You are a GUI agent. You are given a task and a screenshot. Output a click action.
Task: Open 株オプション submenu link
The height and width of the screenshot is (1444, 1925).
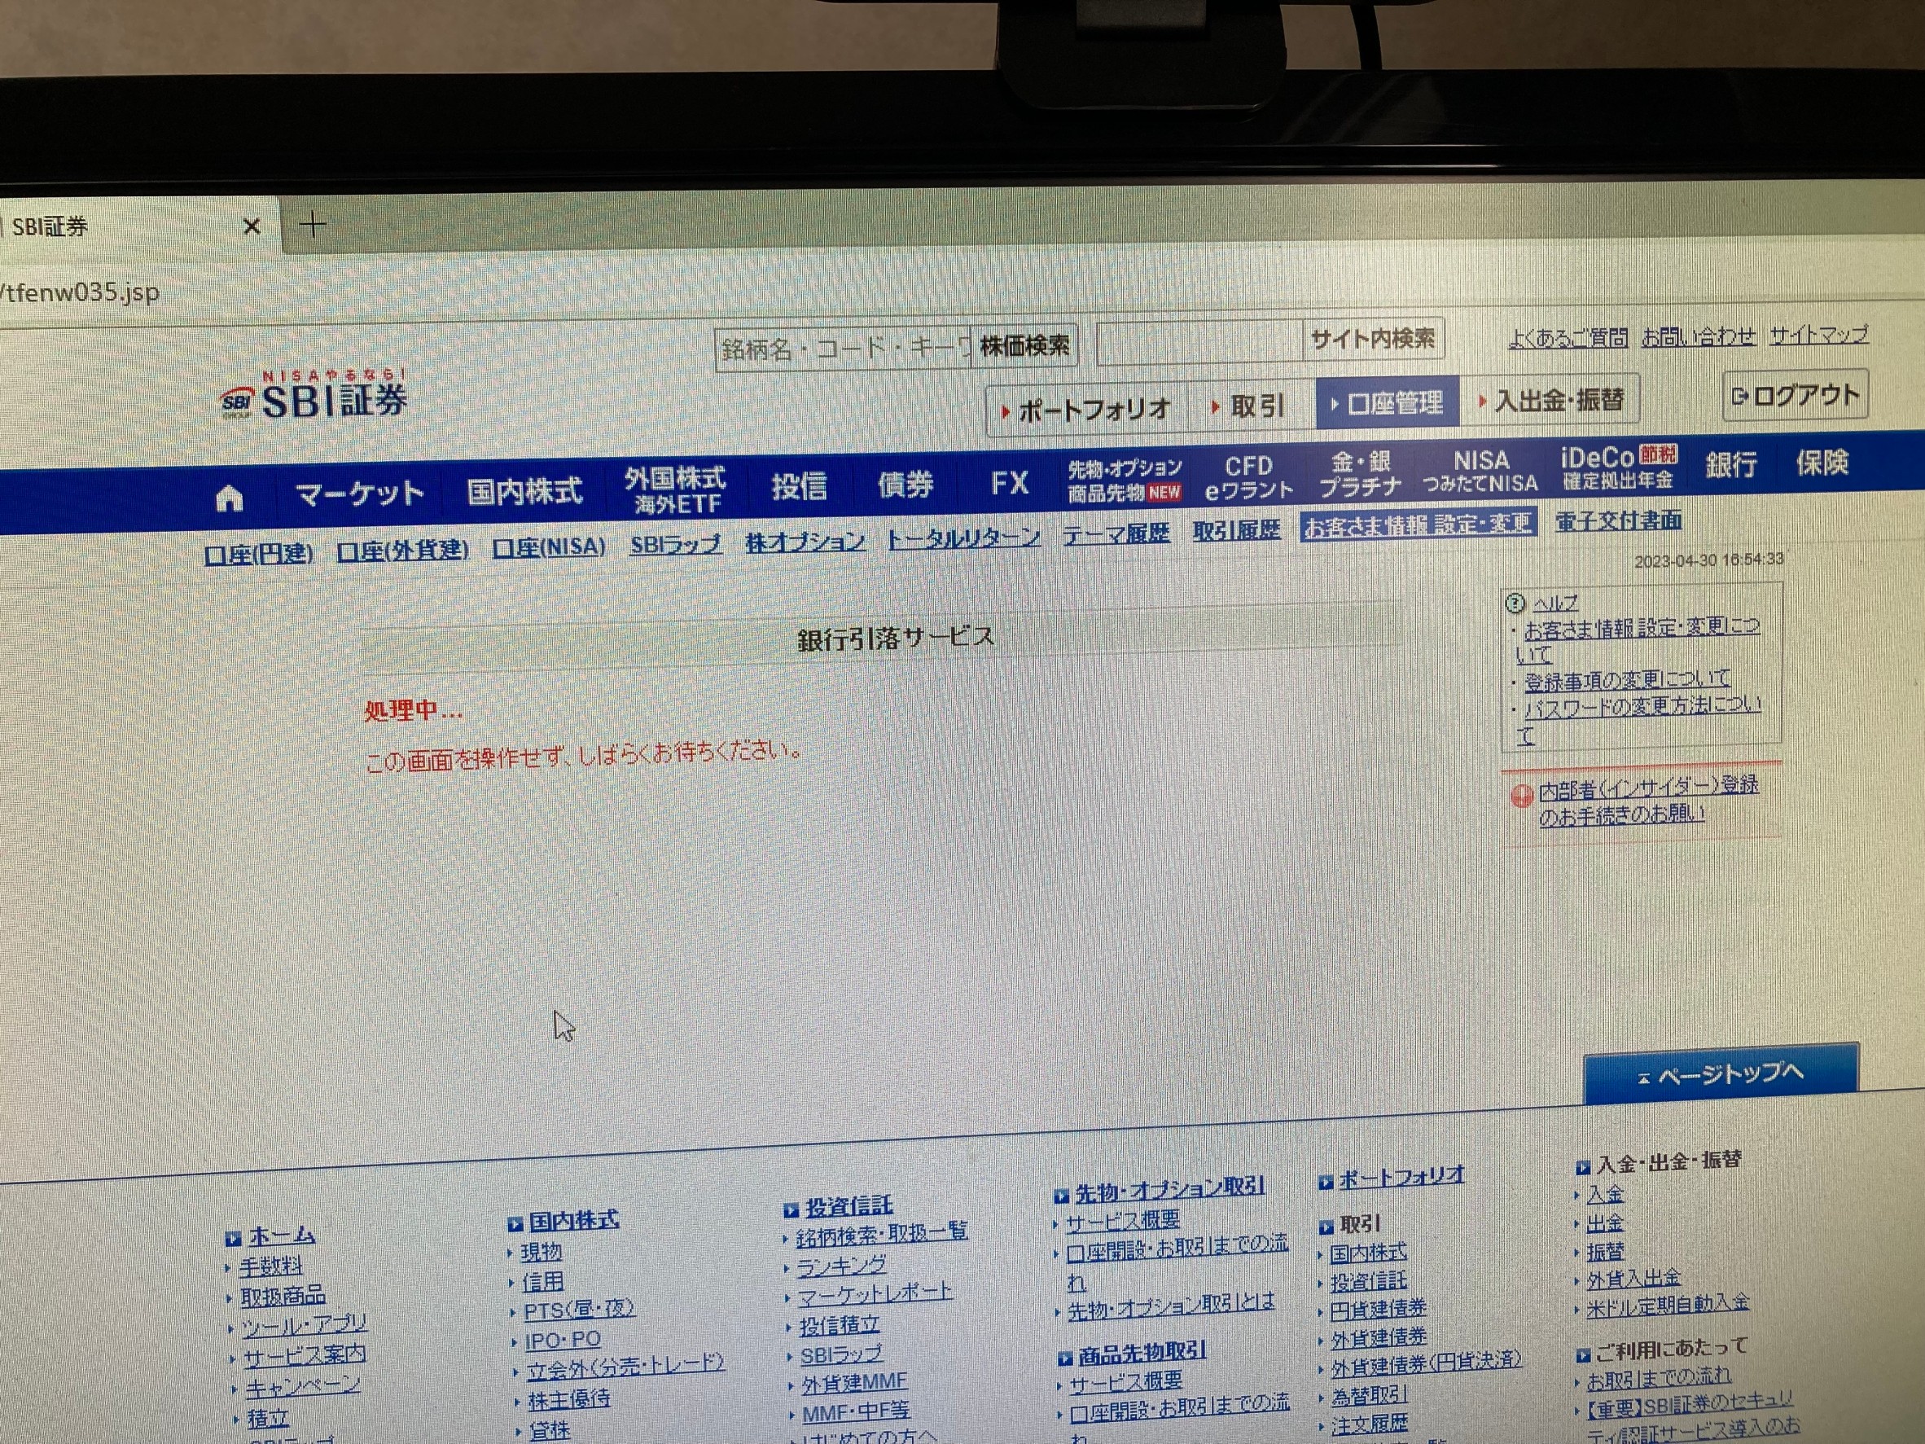(x=805, y=542)
